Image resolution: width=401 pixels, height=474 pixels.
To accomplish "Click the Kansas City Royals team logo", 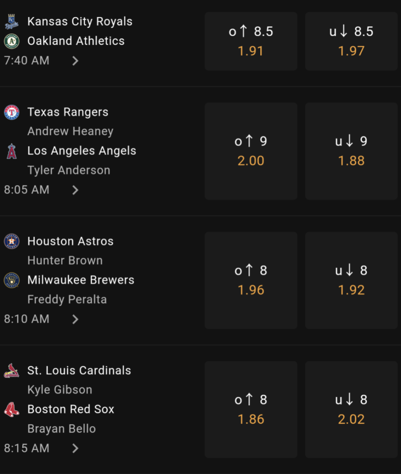I will coord(11,22).
